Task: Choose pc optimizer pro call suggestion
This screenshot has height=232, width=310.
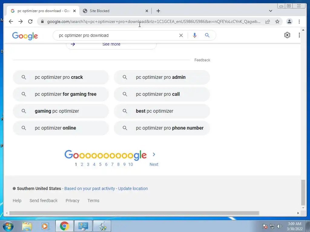Action: [162, 94]
